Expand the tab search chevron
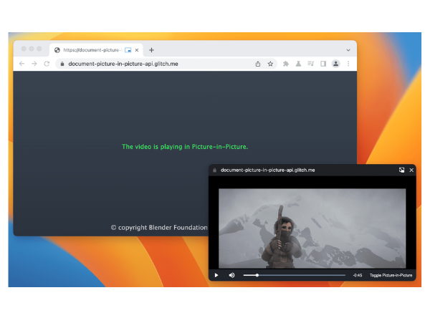Image resolution: width=430 pixels, height=323 pixels. coord(348,50)
